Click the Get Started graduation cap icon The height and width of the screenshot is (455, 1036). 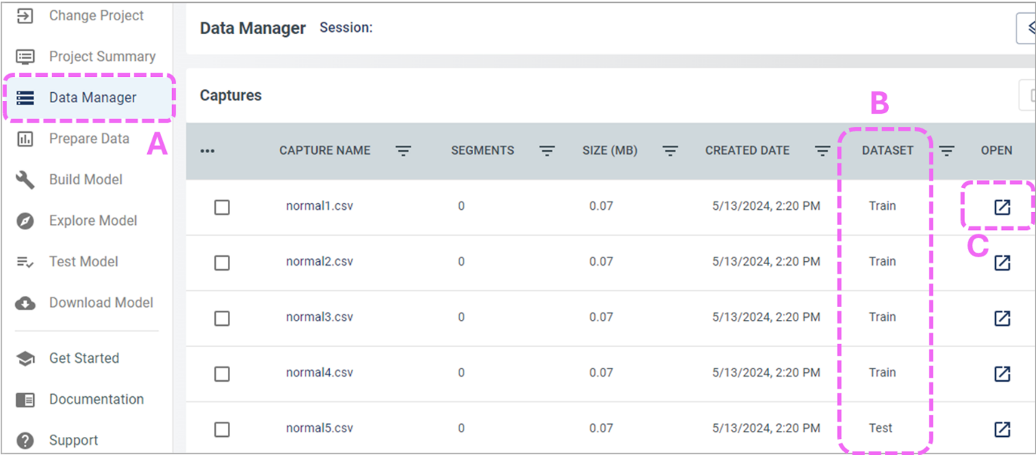25,358
